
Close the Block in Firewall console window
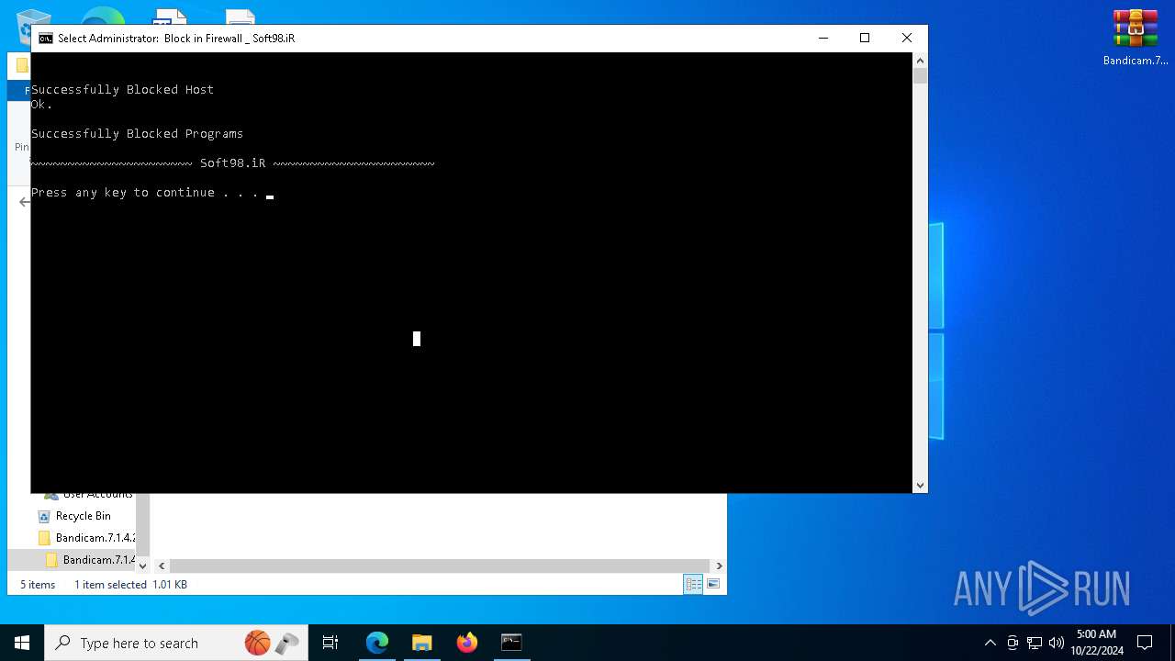click(x=907, y=38)
